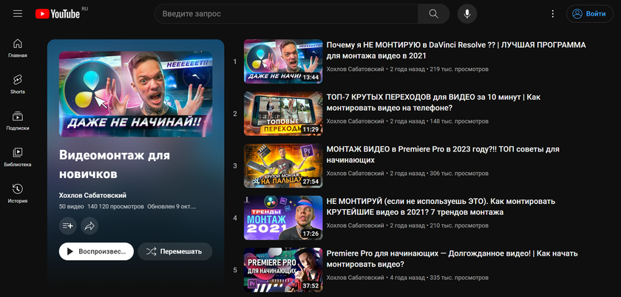Open the Premiere Pro для начинающих thumbnail
Screen dimensions: 621x297
[283, 270]
